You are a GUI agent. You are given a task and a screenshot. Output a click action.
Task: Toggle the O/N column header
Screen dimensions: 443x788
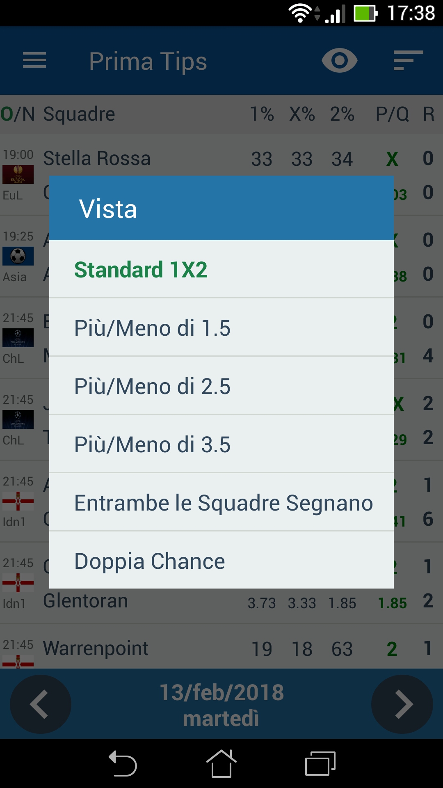18,114
